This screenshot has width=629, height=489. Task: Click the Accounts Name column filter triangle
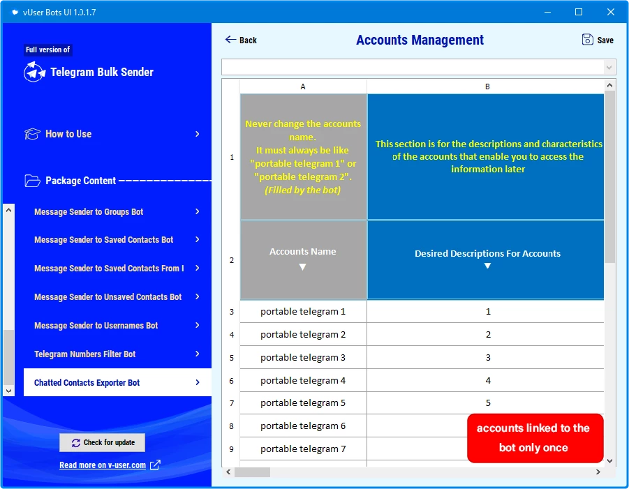(302, 267)
